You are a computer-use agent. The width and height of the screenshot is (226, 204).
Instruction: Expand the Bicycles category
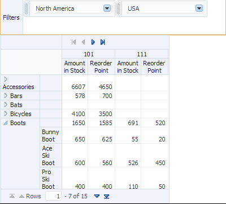point(6,114)
